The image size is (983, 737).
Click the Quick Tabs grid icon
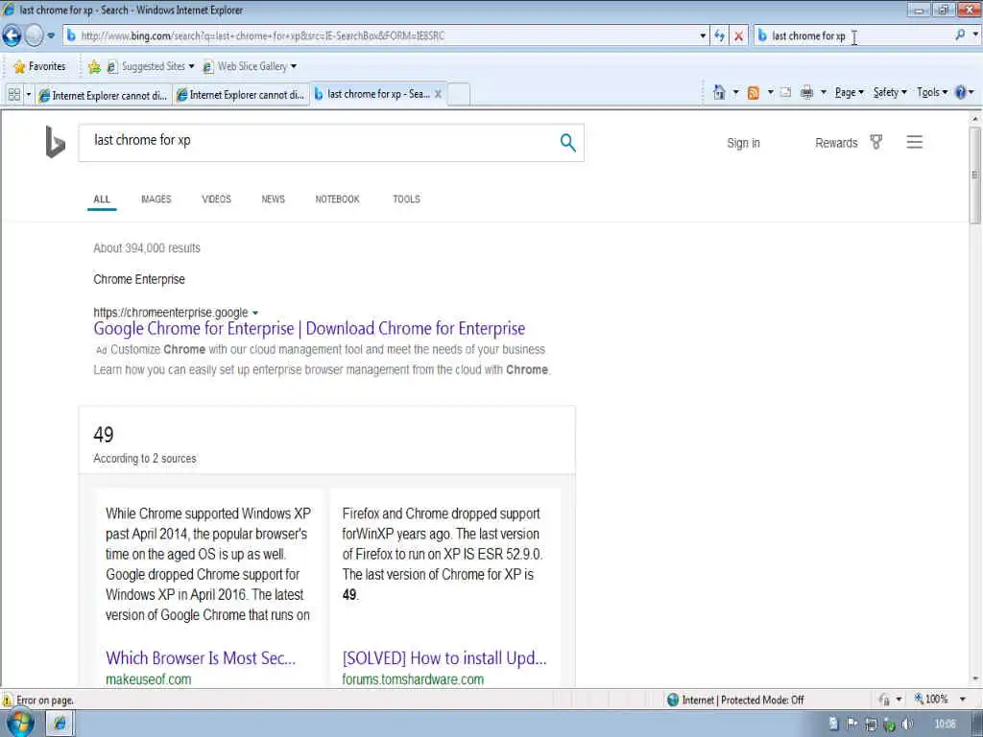pyautogui.click(x=13, y=95)
